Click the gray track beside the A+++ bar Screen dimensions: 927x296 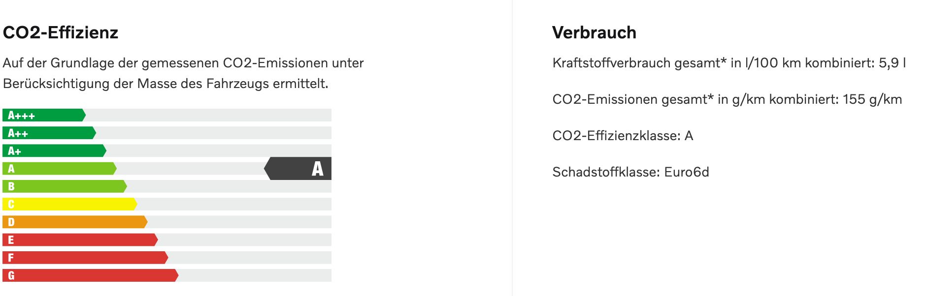[209, 115]
